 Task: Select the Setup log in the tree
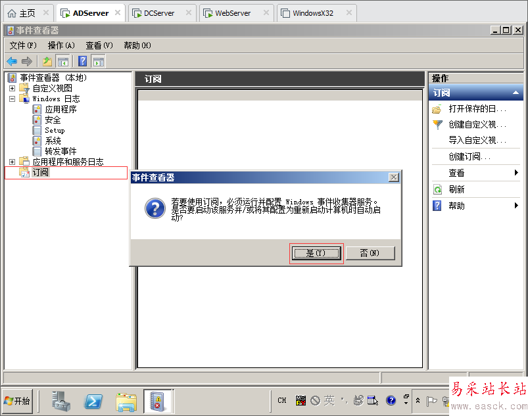[x=55, y=130]
